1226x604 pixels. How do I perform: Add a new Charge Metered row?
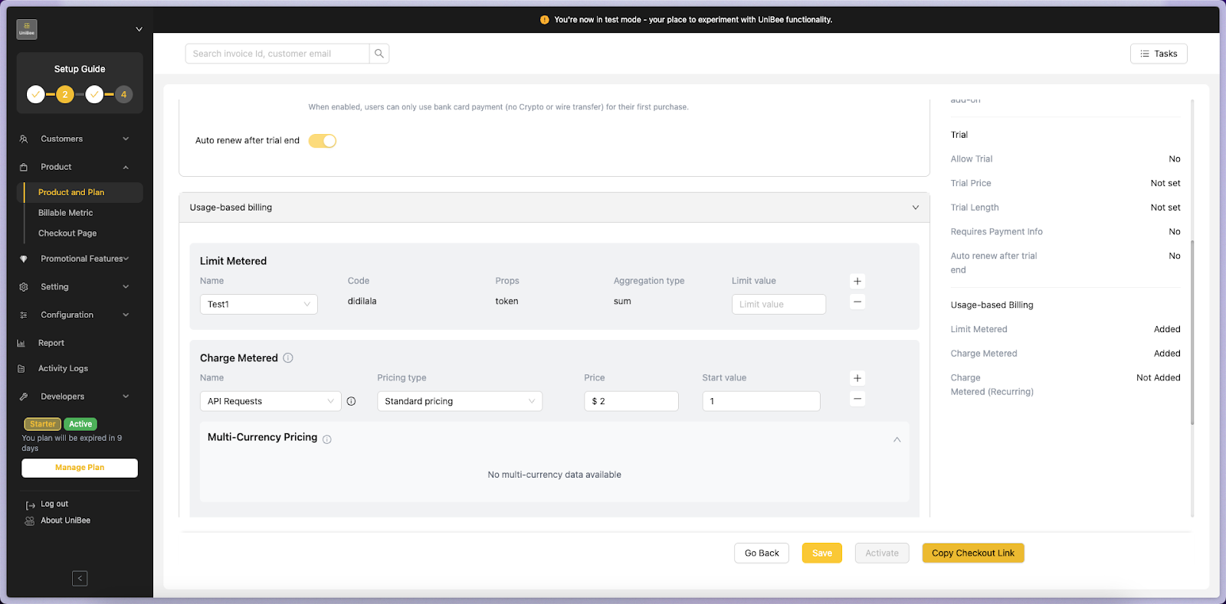(x=857, y=378)
